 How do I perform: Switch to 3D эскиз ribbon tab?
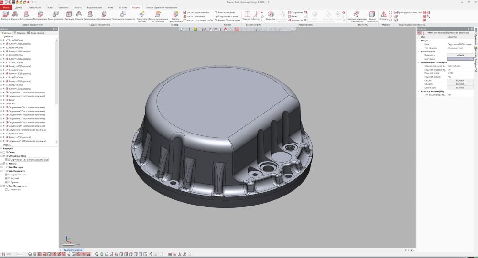pyautogui.click(x=122, y=7)
